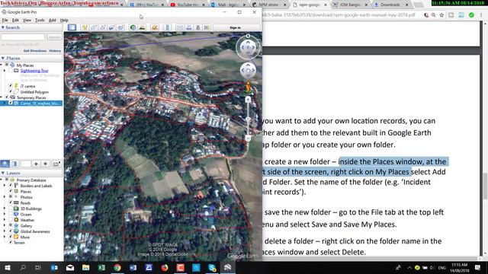Click the Places opacity slider field
This screenshot has width=488, height=274.
pos(26,164)
